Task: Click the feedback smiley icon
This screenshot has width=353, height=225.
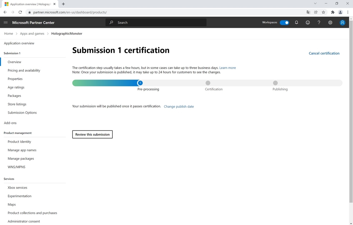Action: [x=308, y=23]
